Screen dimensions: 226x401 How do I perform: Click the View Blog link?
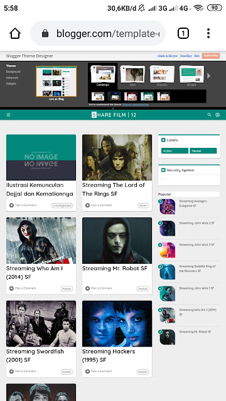(186, 56)
